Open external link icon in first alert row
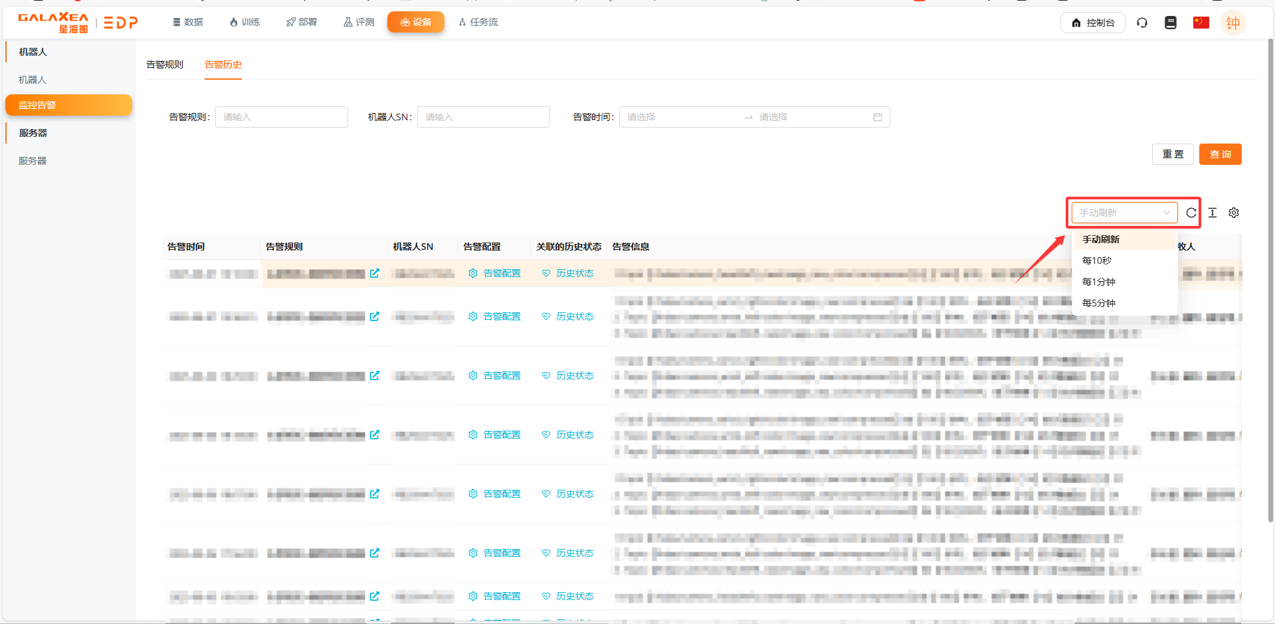The height and width of the screenshot is (624, 1275). 375,273
